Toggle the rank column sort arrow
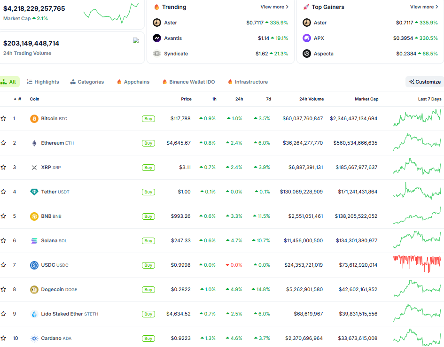This screenshot has height=347, width=444. point(15,99)
